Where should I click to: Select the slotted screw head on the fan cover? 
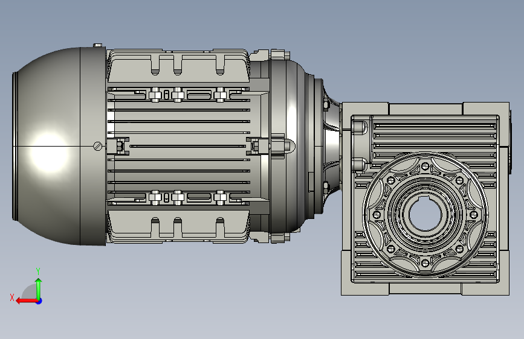point(97,146)
